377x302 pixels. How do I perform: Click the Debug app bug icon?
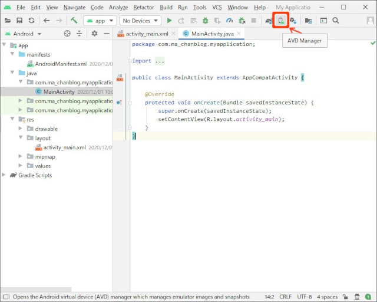205,21
